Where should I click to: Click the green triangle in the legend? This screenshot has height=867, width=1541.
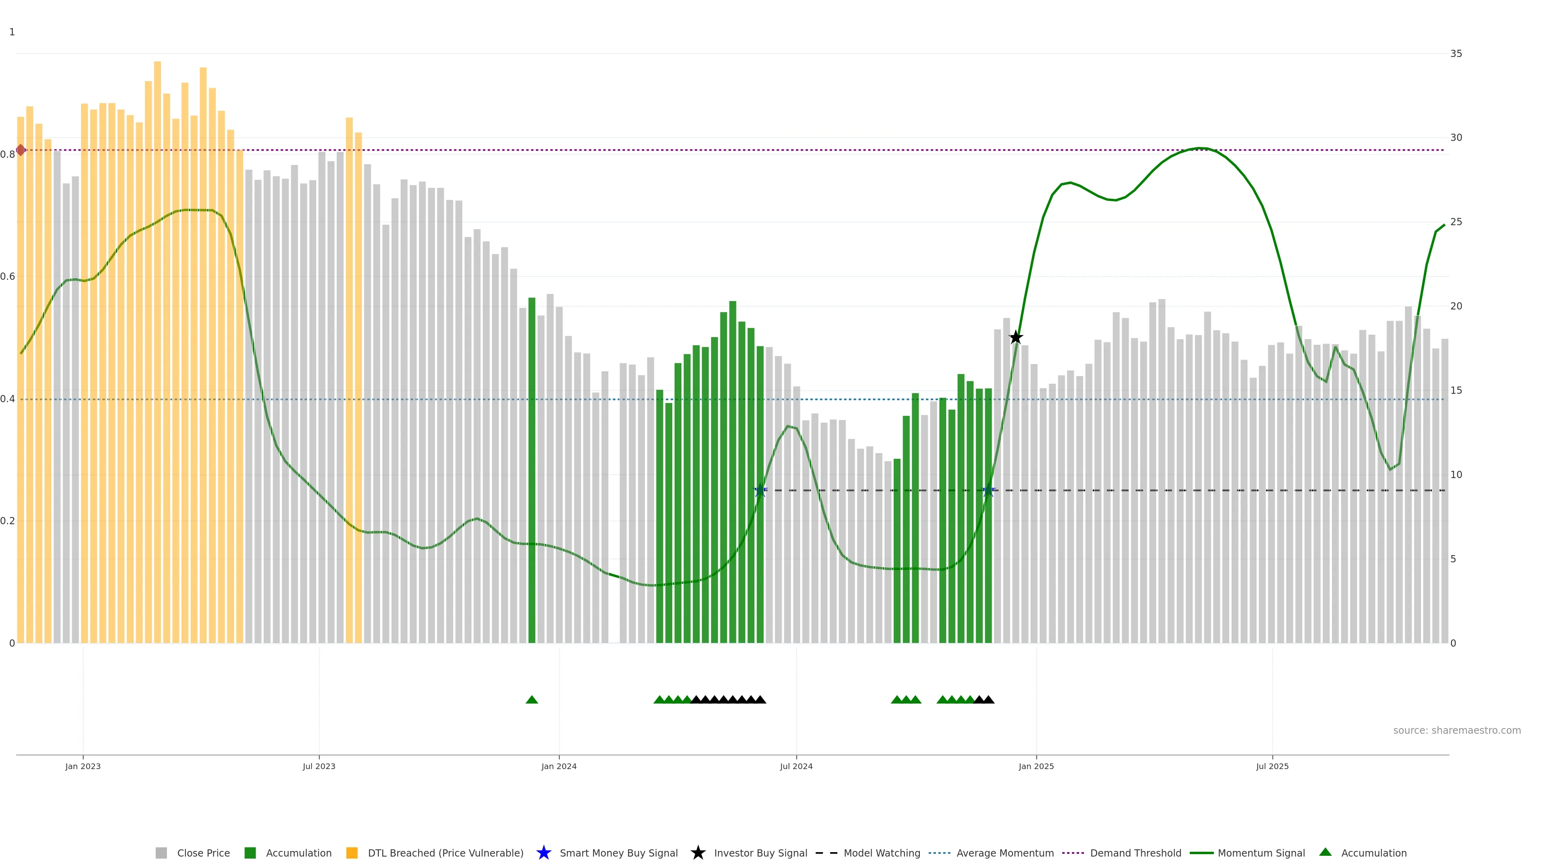(1325, 852)
